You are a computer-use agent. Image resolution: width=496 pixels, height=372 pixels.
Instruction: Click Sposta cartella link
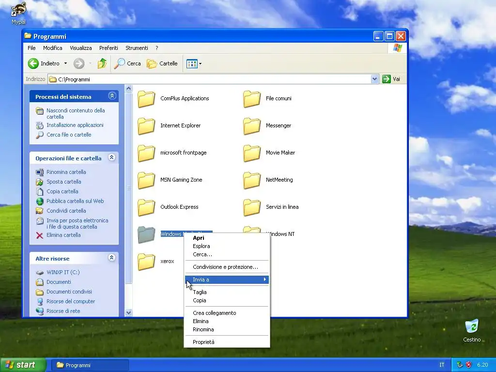coord(63,182)
